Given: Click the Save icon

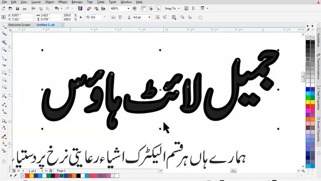Looking at the screenshot, I should click(18, 9).
